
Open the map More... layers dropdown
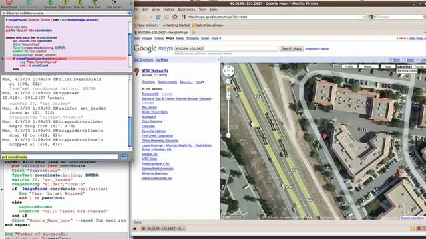click(x=369, y=66)
